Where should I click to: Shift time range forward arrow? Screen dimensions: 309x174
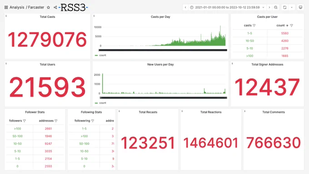[x=269, y=7]
